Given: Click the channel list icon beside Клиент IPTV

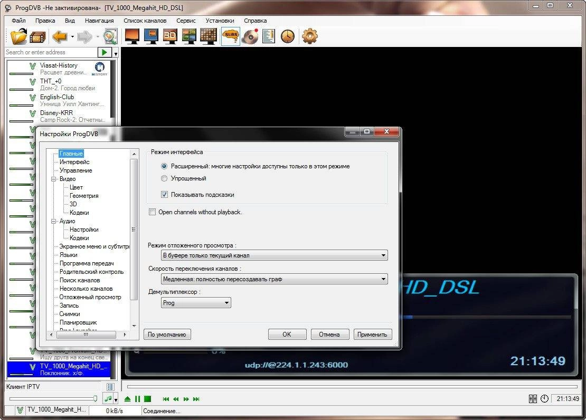Looking at the screenshot, I should [x=110, y=387].
